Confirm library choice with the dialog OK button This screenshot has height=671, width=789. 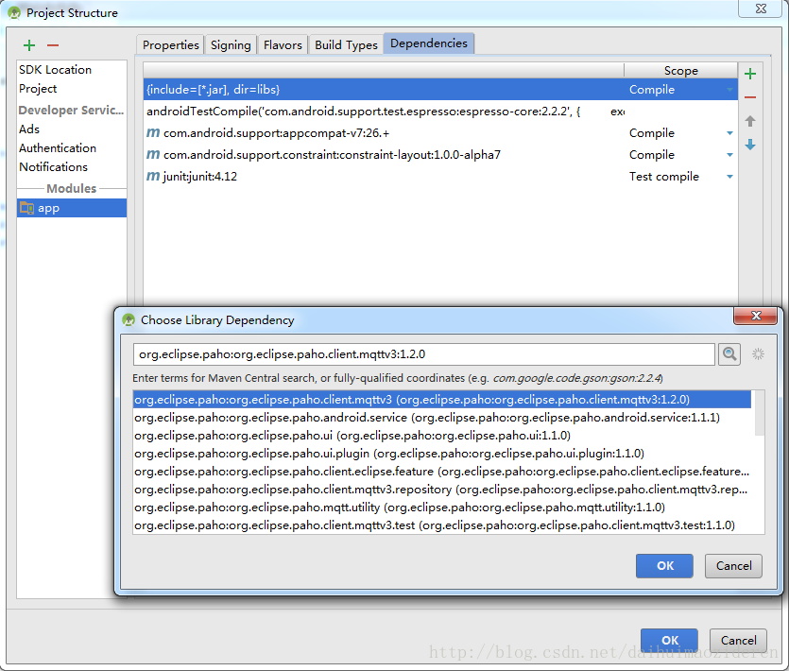click(664, 566)
